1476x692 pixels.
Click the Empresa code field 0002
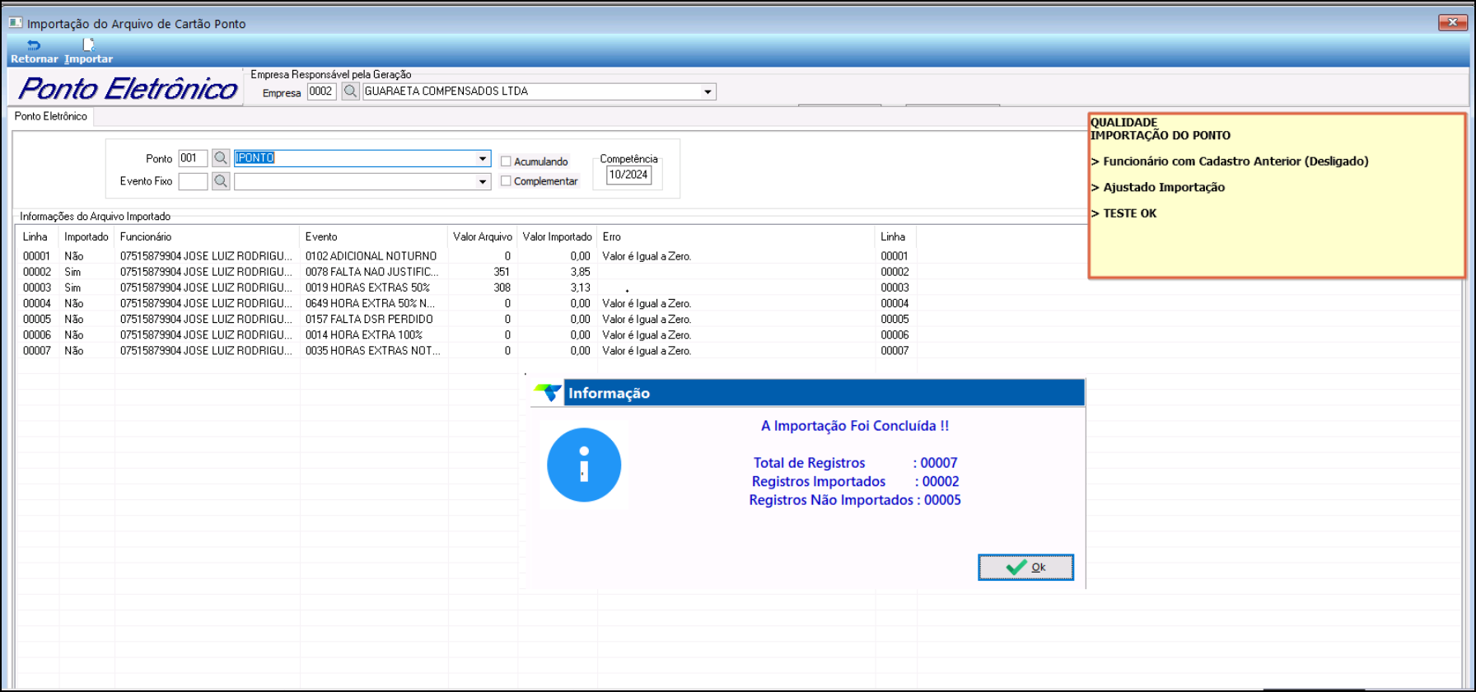pyautogui.click(x=321, y=91)
